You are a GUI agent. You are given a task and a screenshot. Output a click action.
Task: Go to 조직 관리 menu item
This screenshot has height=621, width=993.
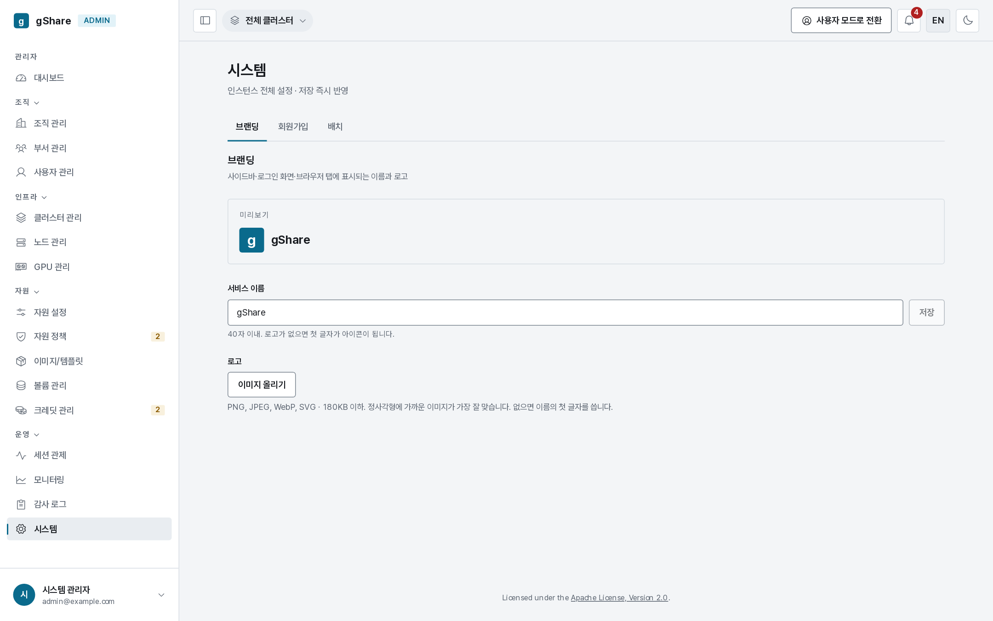click(x=89, y=123)
